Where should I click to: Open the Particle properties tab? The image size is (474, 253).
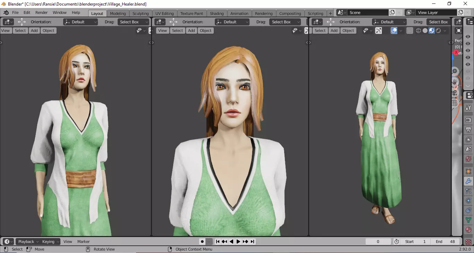(x=468, y=191)
